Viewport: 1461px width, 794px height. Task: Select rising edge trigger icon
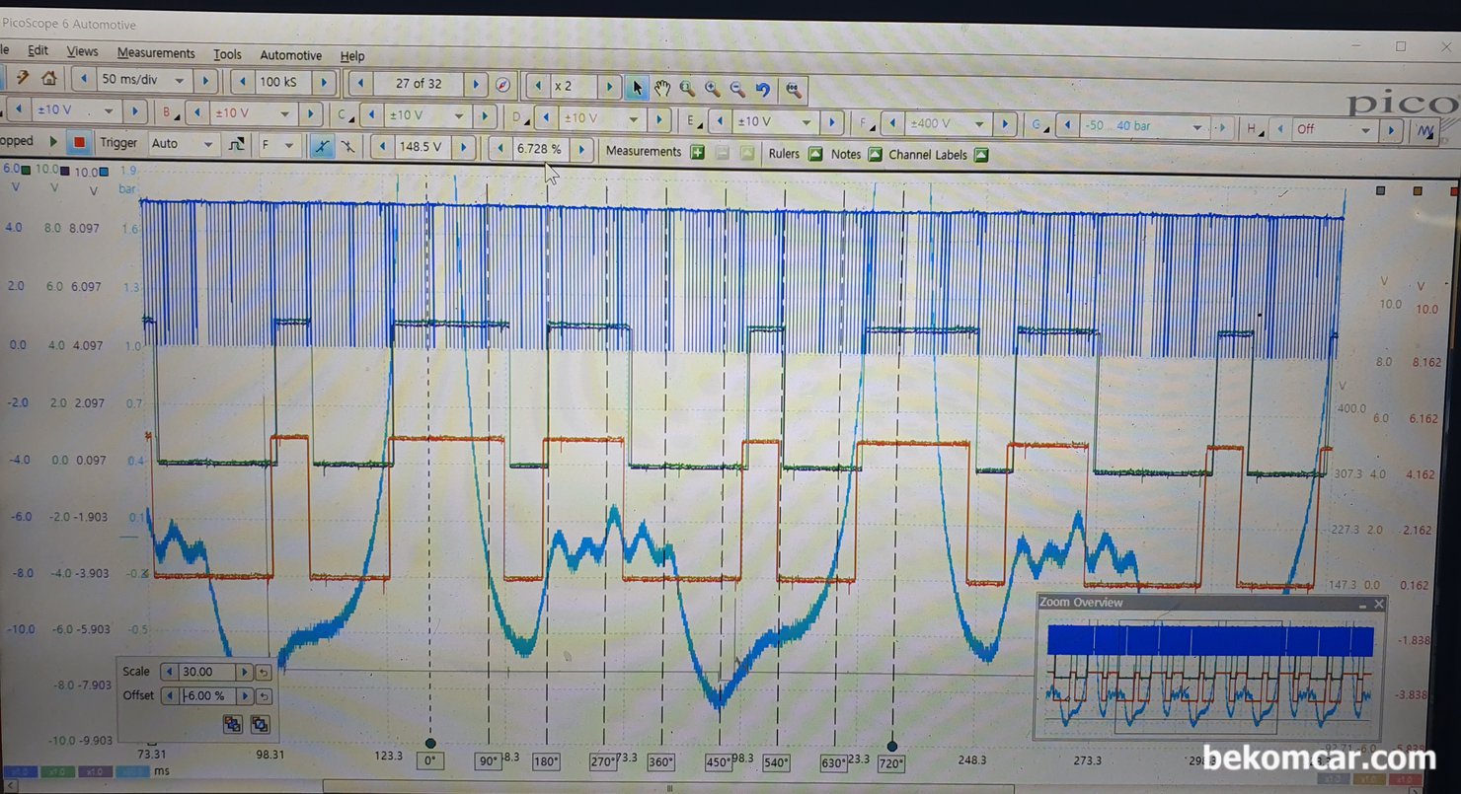[x=322, y=146]
